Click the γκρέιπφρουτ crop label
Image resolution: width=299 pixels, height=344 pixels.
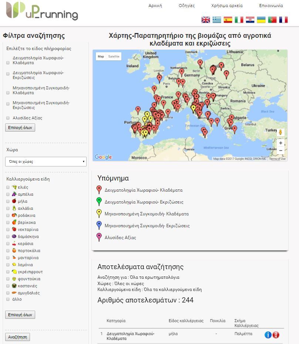pyautogui.click(x=30, y=272)
